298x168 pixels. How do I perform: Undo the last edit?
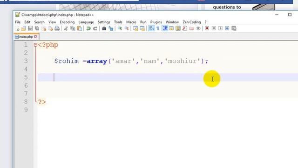88,28
